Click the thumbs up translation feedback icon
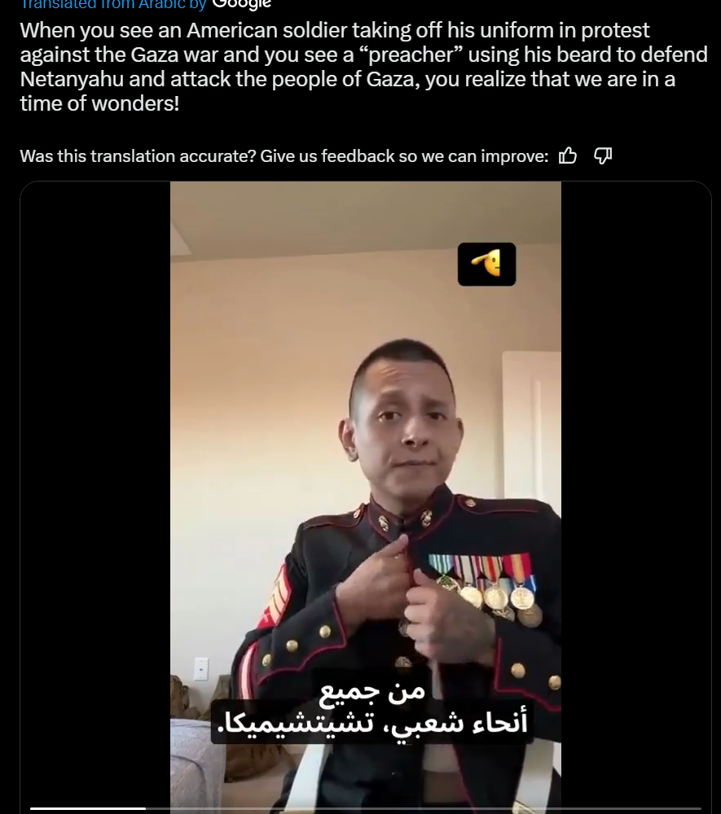Viewport: 721px width, 814px height. (x=567, y=155)
